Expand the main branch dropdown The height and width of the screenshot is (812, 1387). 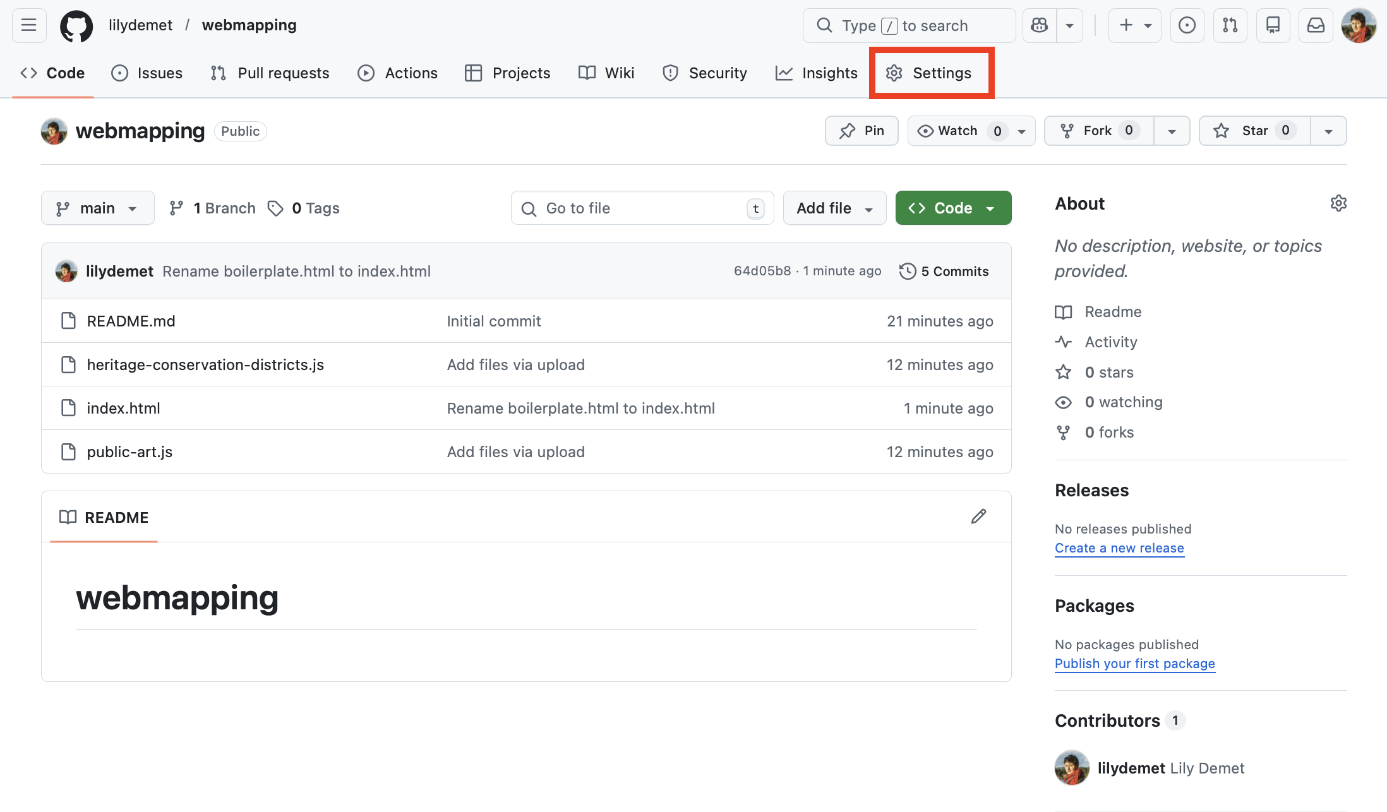pos(97,208)
